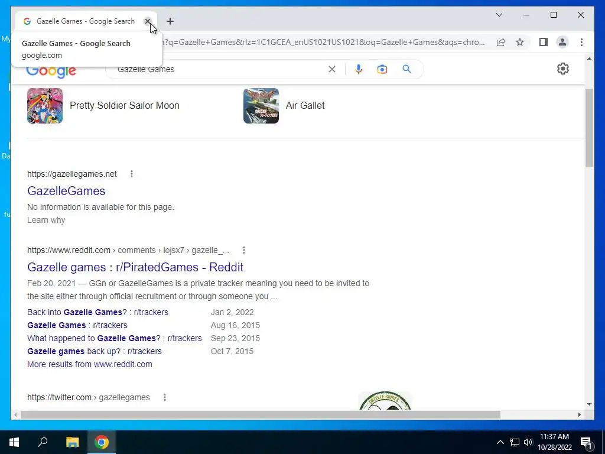Open the volume tray icon
The height and width of the screenshot is (454, 605).
[528, 442]
